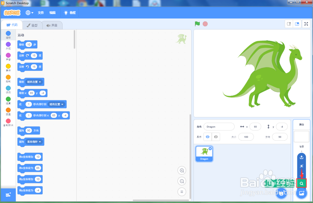The height and width of the screenshot is (203, 313).
Task: Click the block palette vertical scrollbar
Action: point(74,39)
